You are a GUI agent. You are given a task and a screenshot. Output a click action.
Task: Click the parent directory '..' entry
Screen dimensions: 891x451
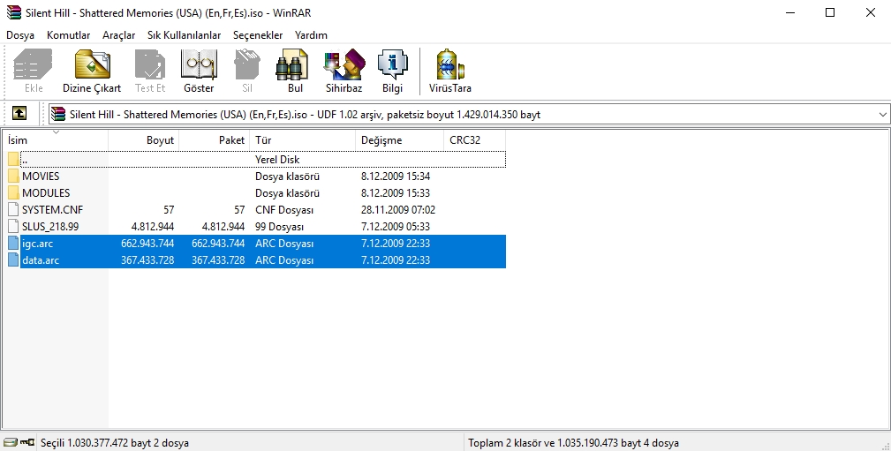point(25,160)
